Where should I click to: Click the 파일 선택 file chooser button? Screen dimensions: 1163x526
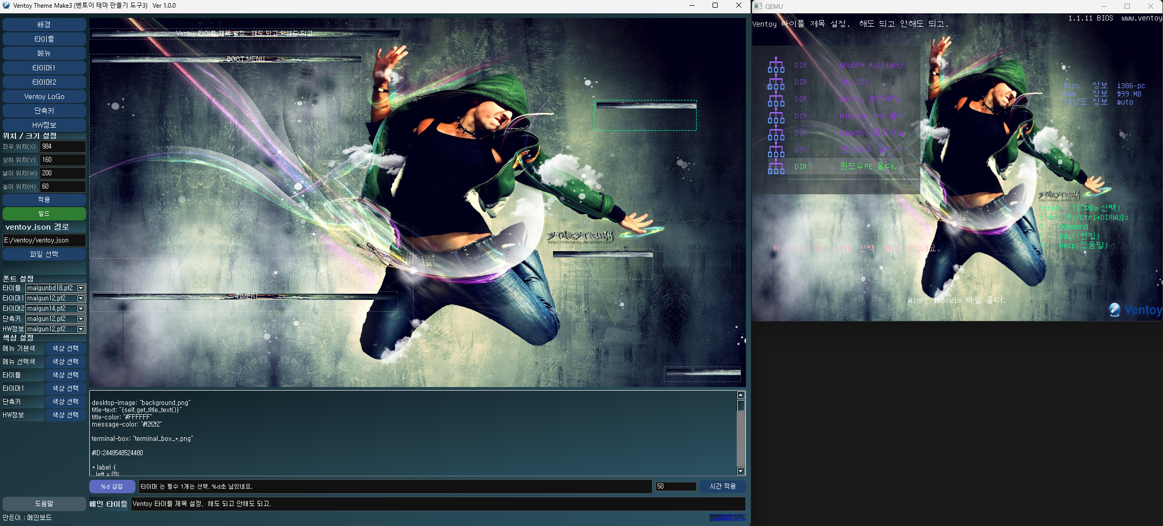pos(44,254)
